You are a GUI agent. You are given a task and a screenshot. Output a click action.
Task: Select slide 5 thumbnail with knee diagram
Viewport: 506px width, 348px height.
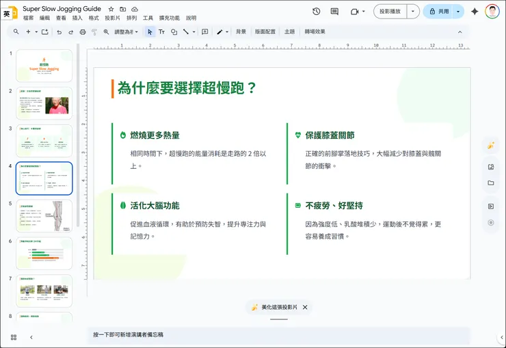[x=44, y=216]
